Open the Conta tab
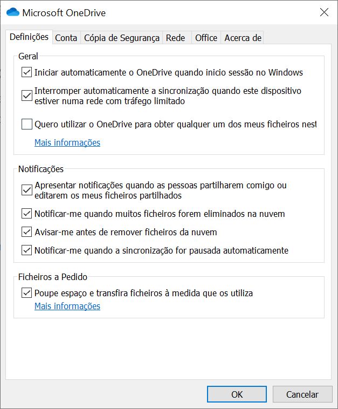 tap(66, 38)
